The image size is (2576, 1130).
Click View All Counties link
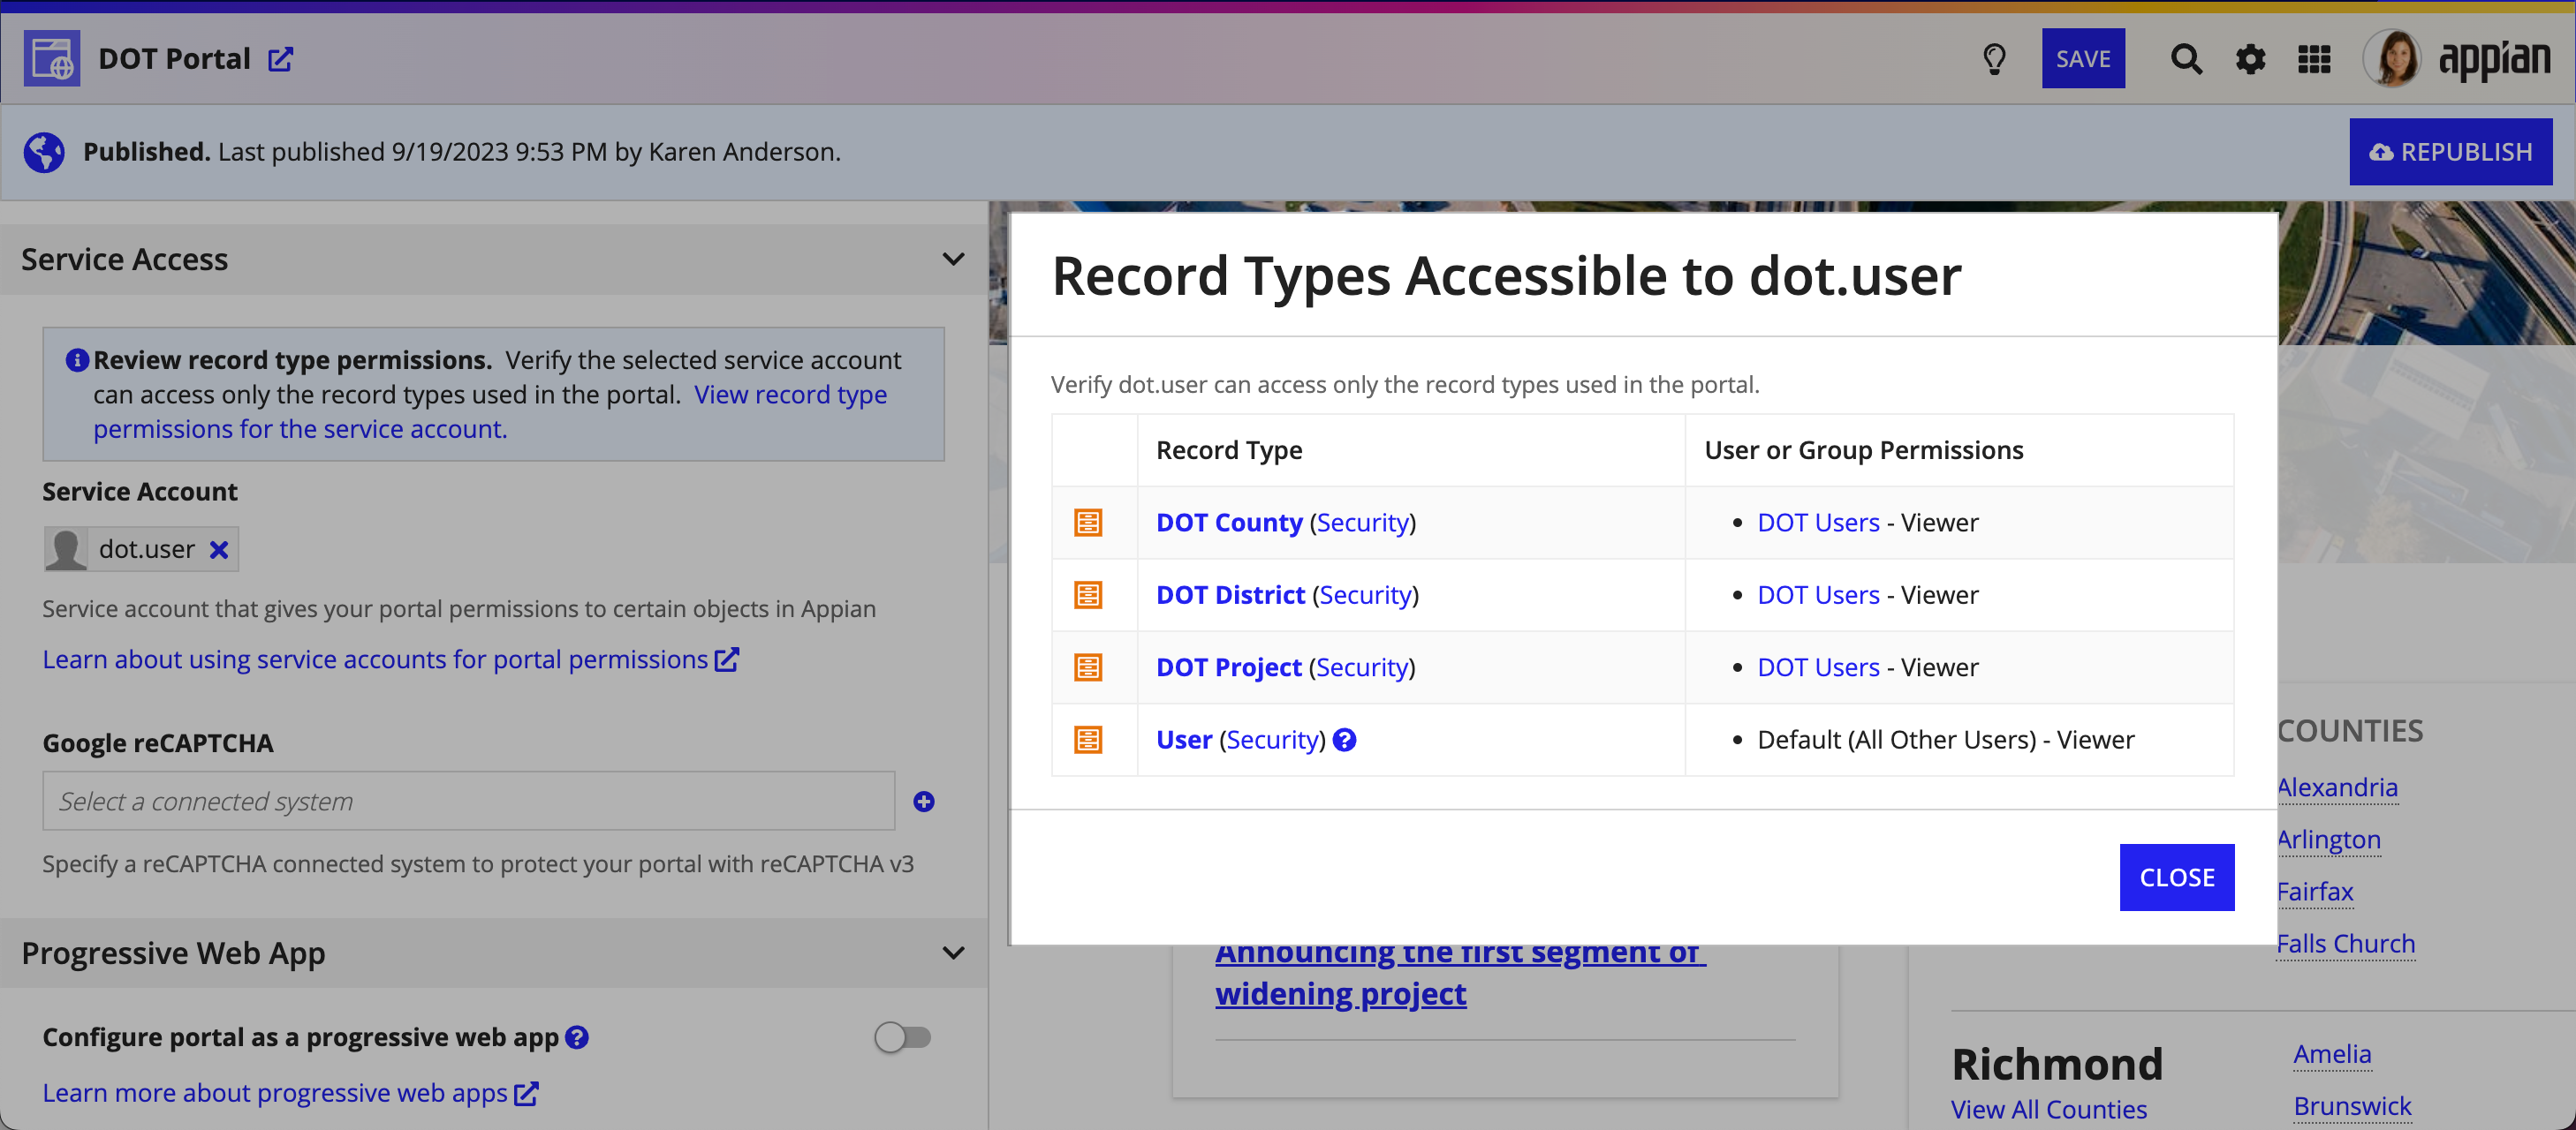click(x=2049, y=1109)
